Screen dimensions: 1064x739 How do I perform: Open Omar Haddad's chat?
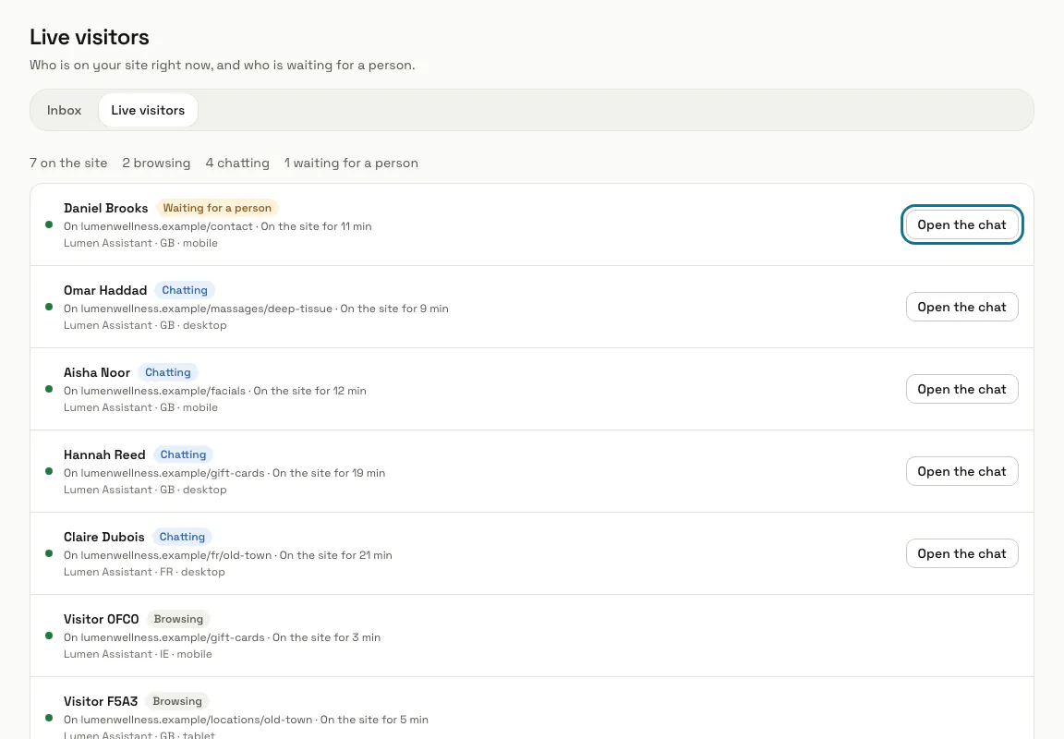[961, 307]
